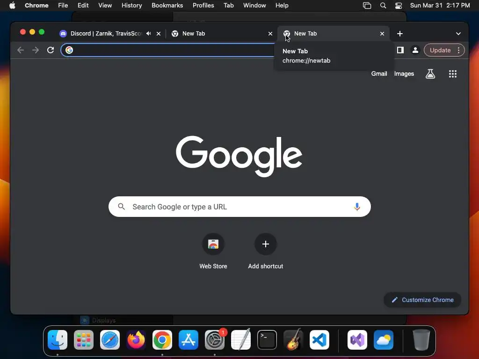The image size is (479, 359).
Task: Open App Store from the dock
Action: click(x=189, y=340)
